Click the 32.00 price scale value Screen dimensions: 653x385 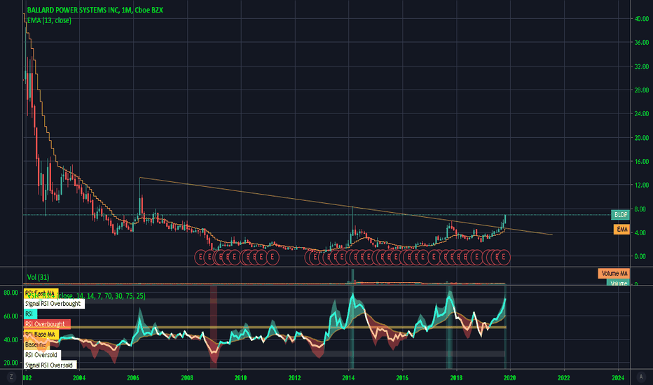point(641,66)
